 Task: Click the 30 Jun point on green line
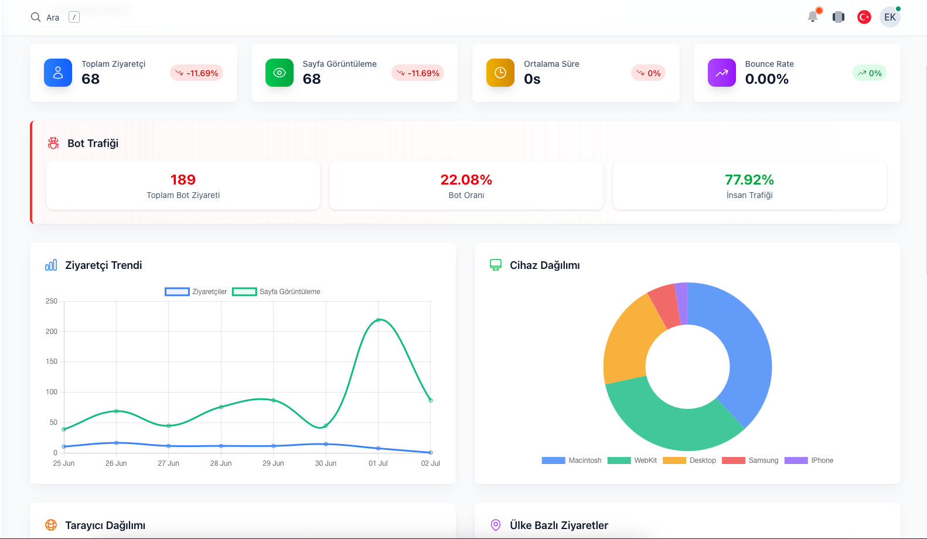326,425
